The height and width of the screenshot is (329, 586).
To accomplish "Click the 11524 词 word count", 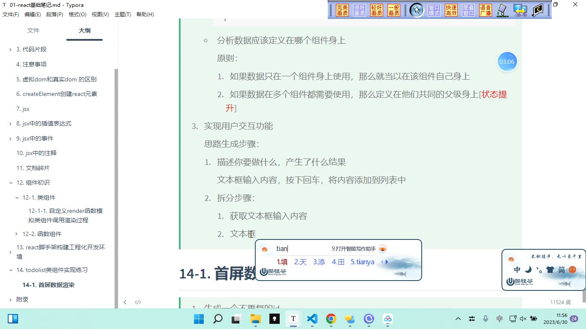I will tap(560, 302).
